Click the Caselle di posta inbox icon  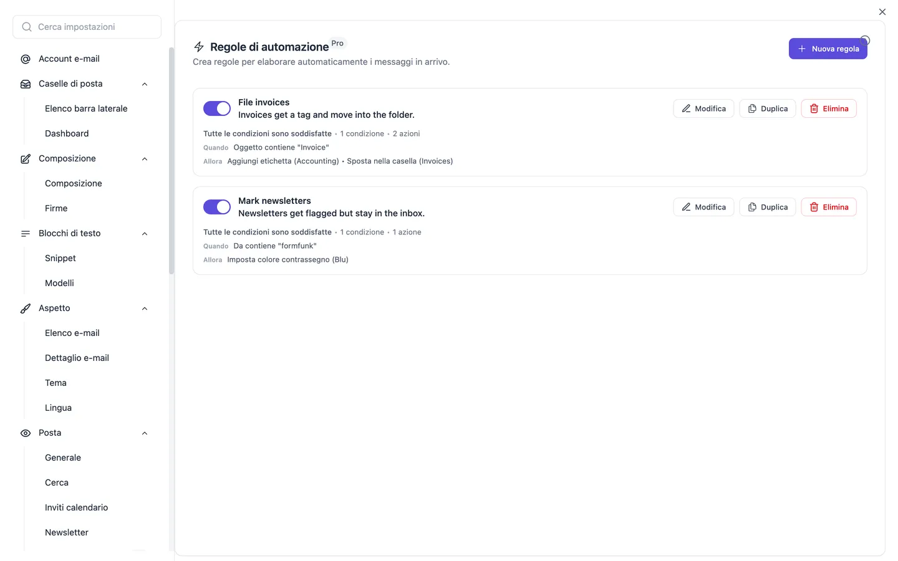pyautogui.click(x=26, y=84)
